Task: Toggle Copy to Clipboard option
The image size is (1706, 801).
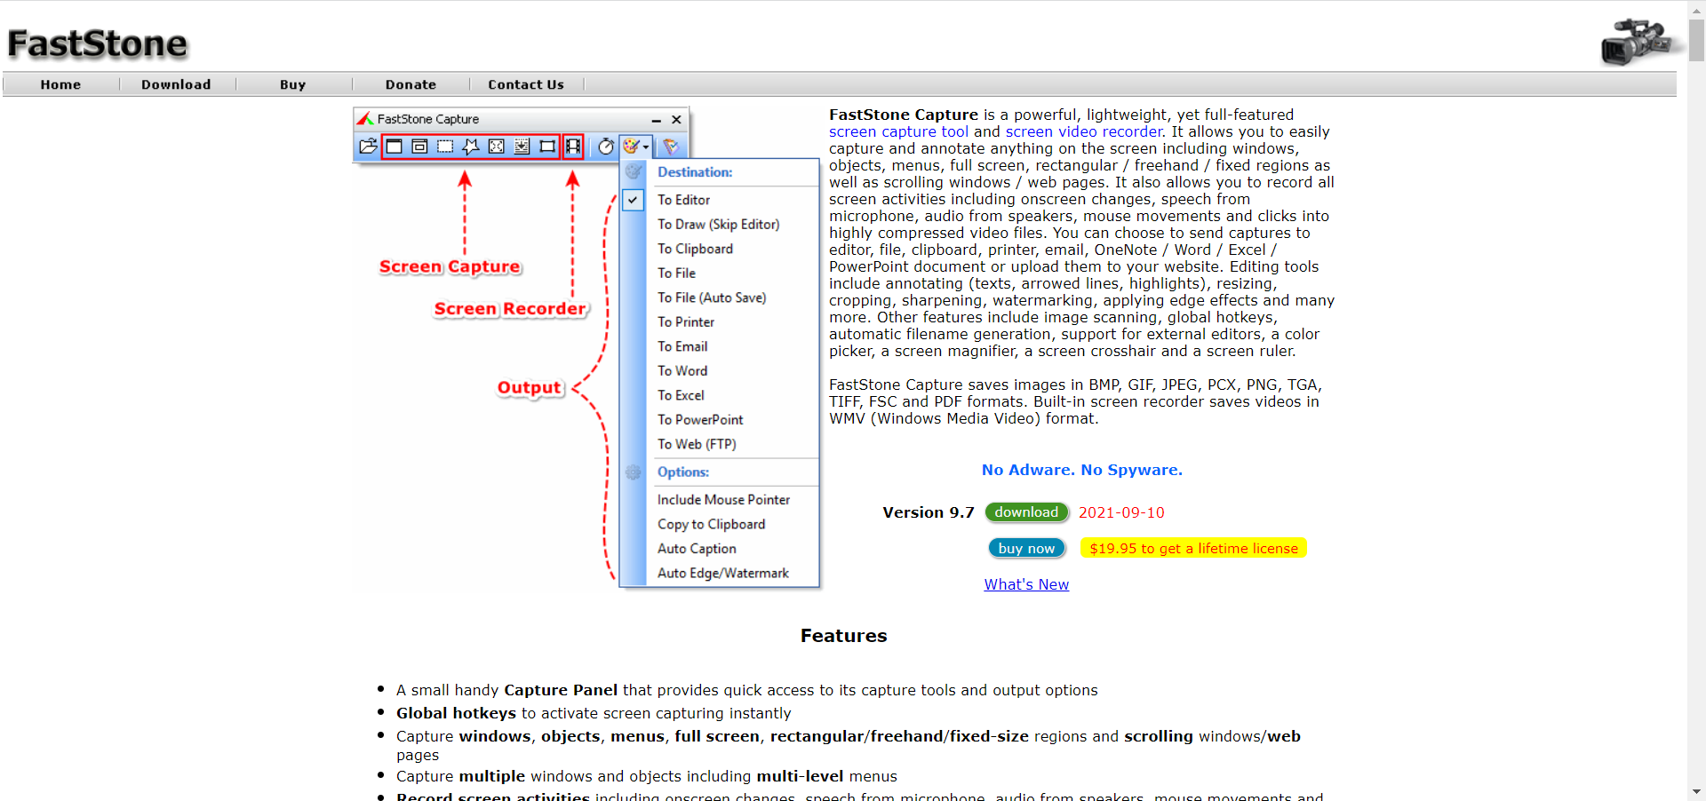Action: pyautogui.click(x=711, y=524)
